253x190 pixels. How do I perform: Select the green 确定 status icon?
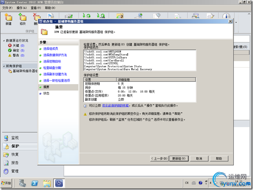point(10,50)
